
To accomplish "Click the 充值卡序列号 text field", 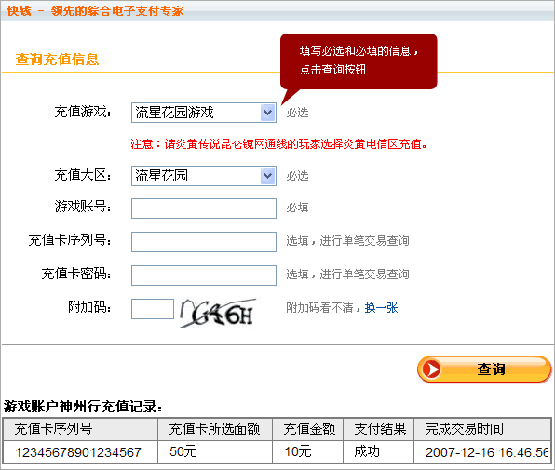I will [204, 242].
